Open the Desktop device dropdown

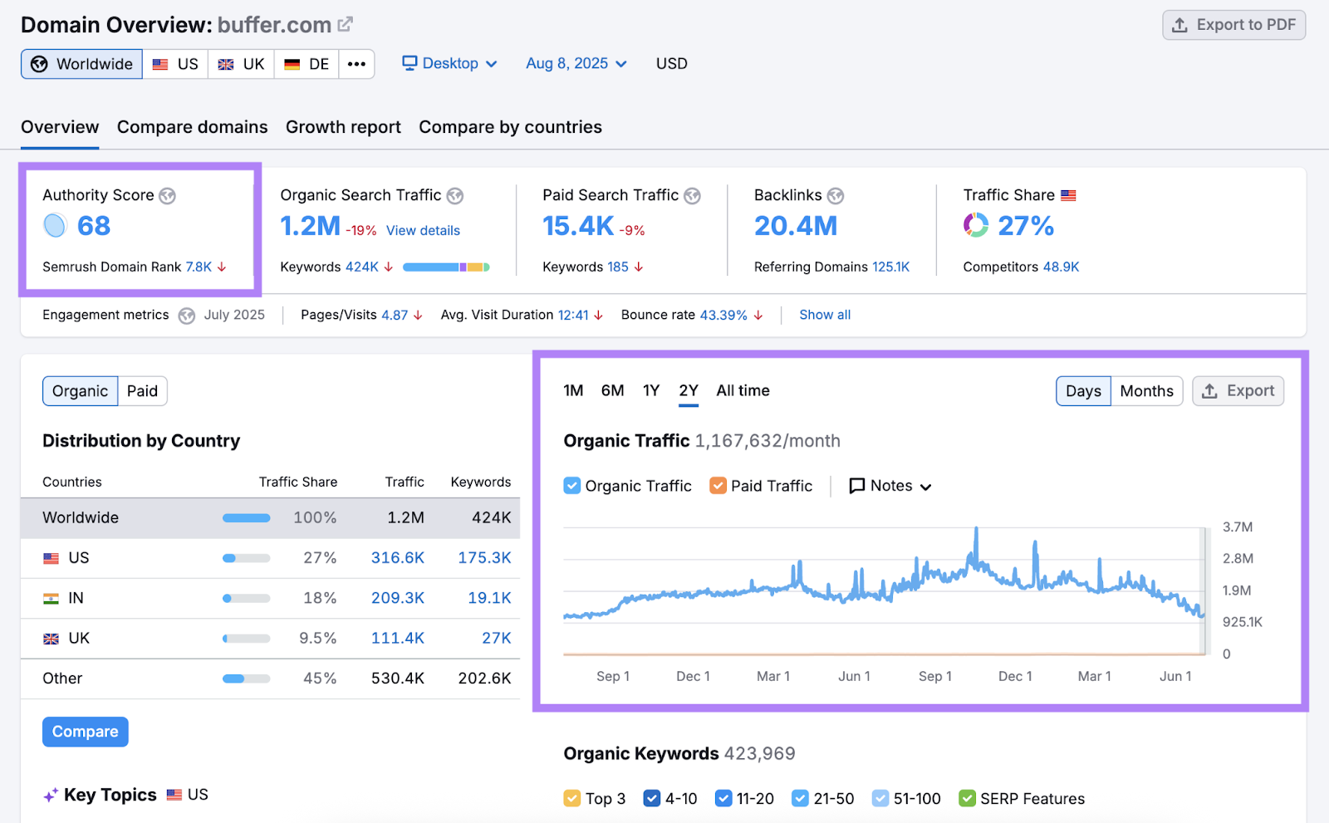coord(449,63)
